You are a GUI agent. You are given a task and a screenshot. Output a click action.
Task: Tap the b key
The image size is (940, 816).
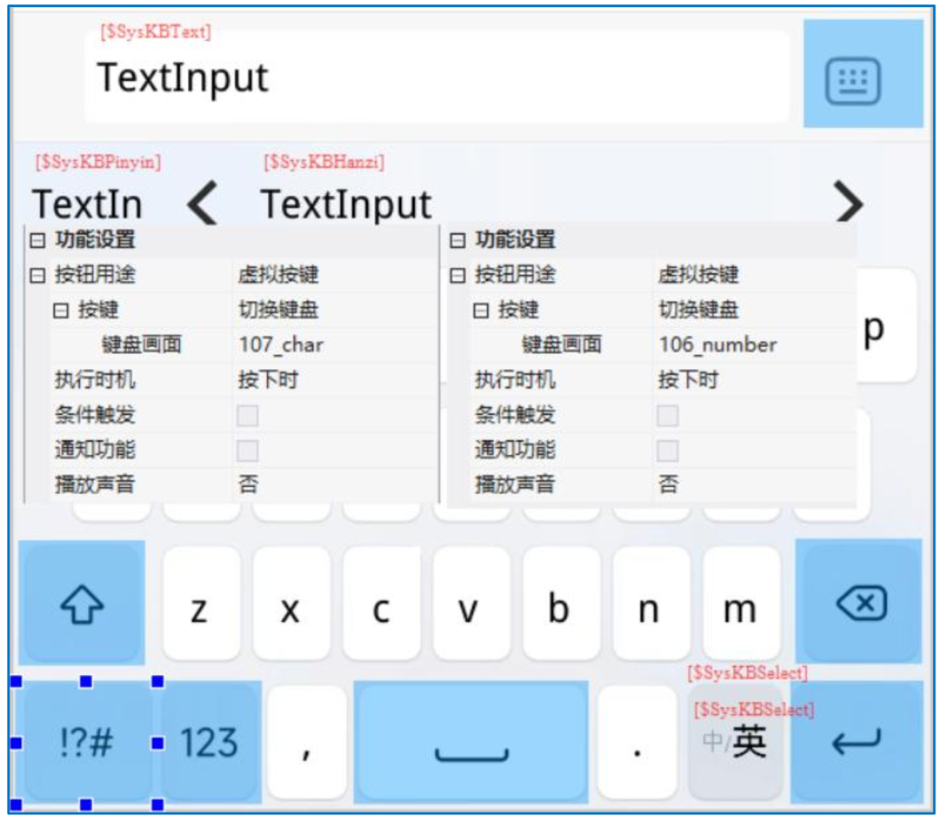coord(561,603)
